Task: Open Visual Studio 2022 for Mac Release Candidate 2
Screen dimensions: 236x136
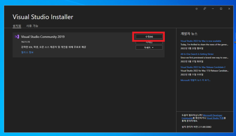Action: click(203, 67)
